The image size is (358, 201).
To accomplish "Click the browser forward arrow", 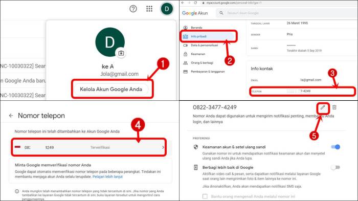I will point(189,3).
